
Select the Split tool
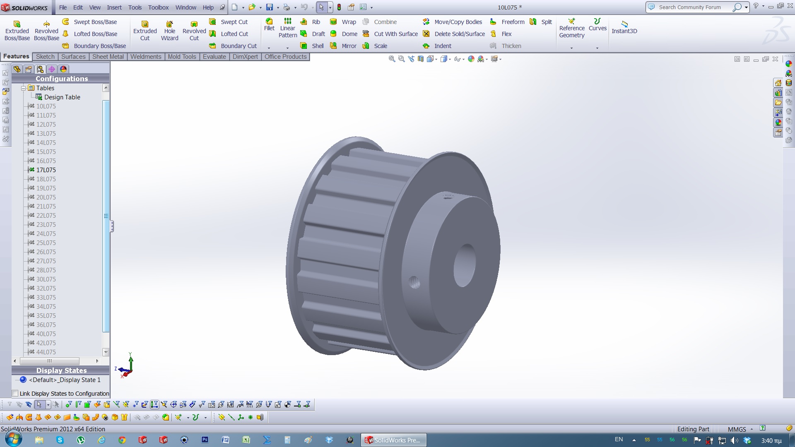[x=541, y=22]
